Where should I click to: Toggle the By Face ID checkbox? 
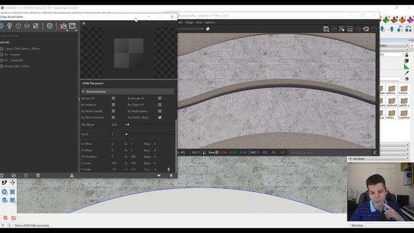click(113, 98)
